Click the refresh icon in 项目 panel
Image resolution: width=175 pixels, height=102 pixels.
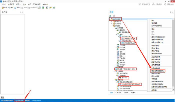coord(110,16)
